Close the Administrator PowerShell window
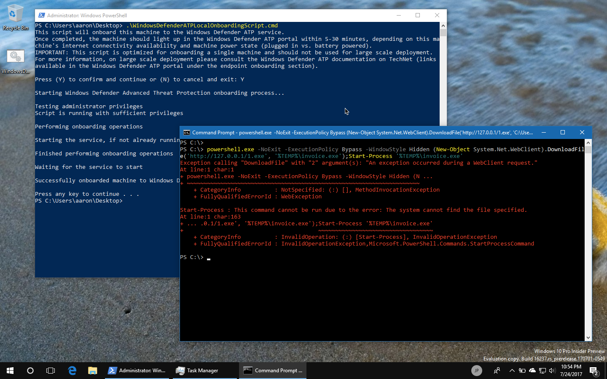The width and height of the screenshot is (607, 379). point(437,15)
